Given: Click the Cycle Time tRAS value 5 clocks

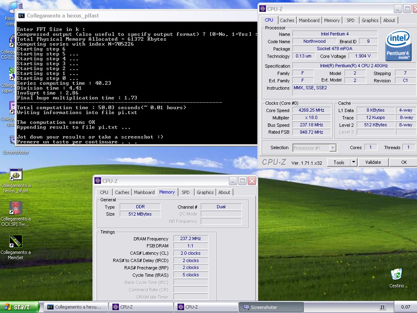Looking at the screenshot, I should tap(191, 275).
